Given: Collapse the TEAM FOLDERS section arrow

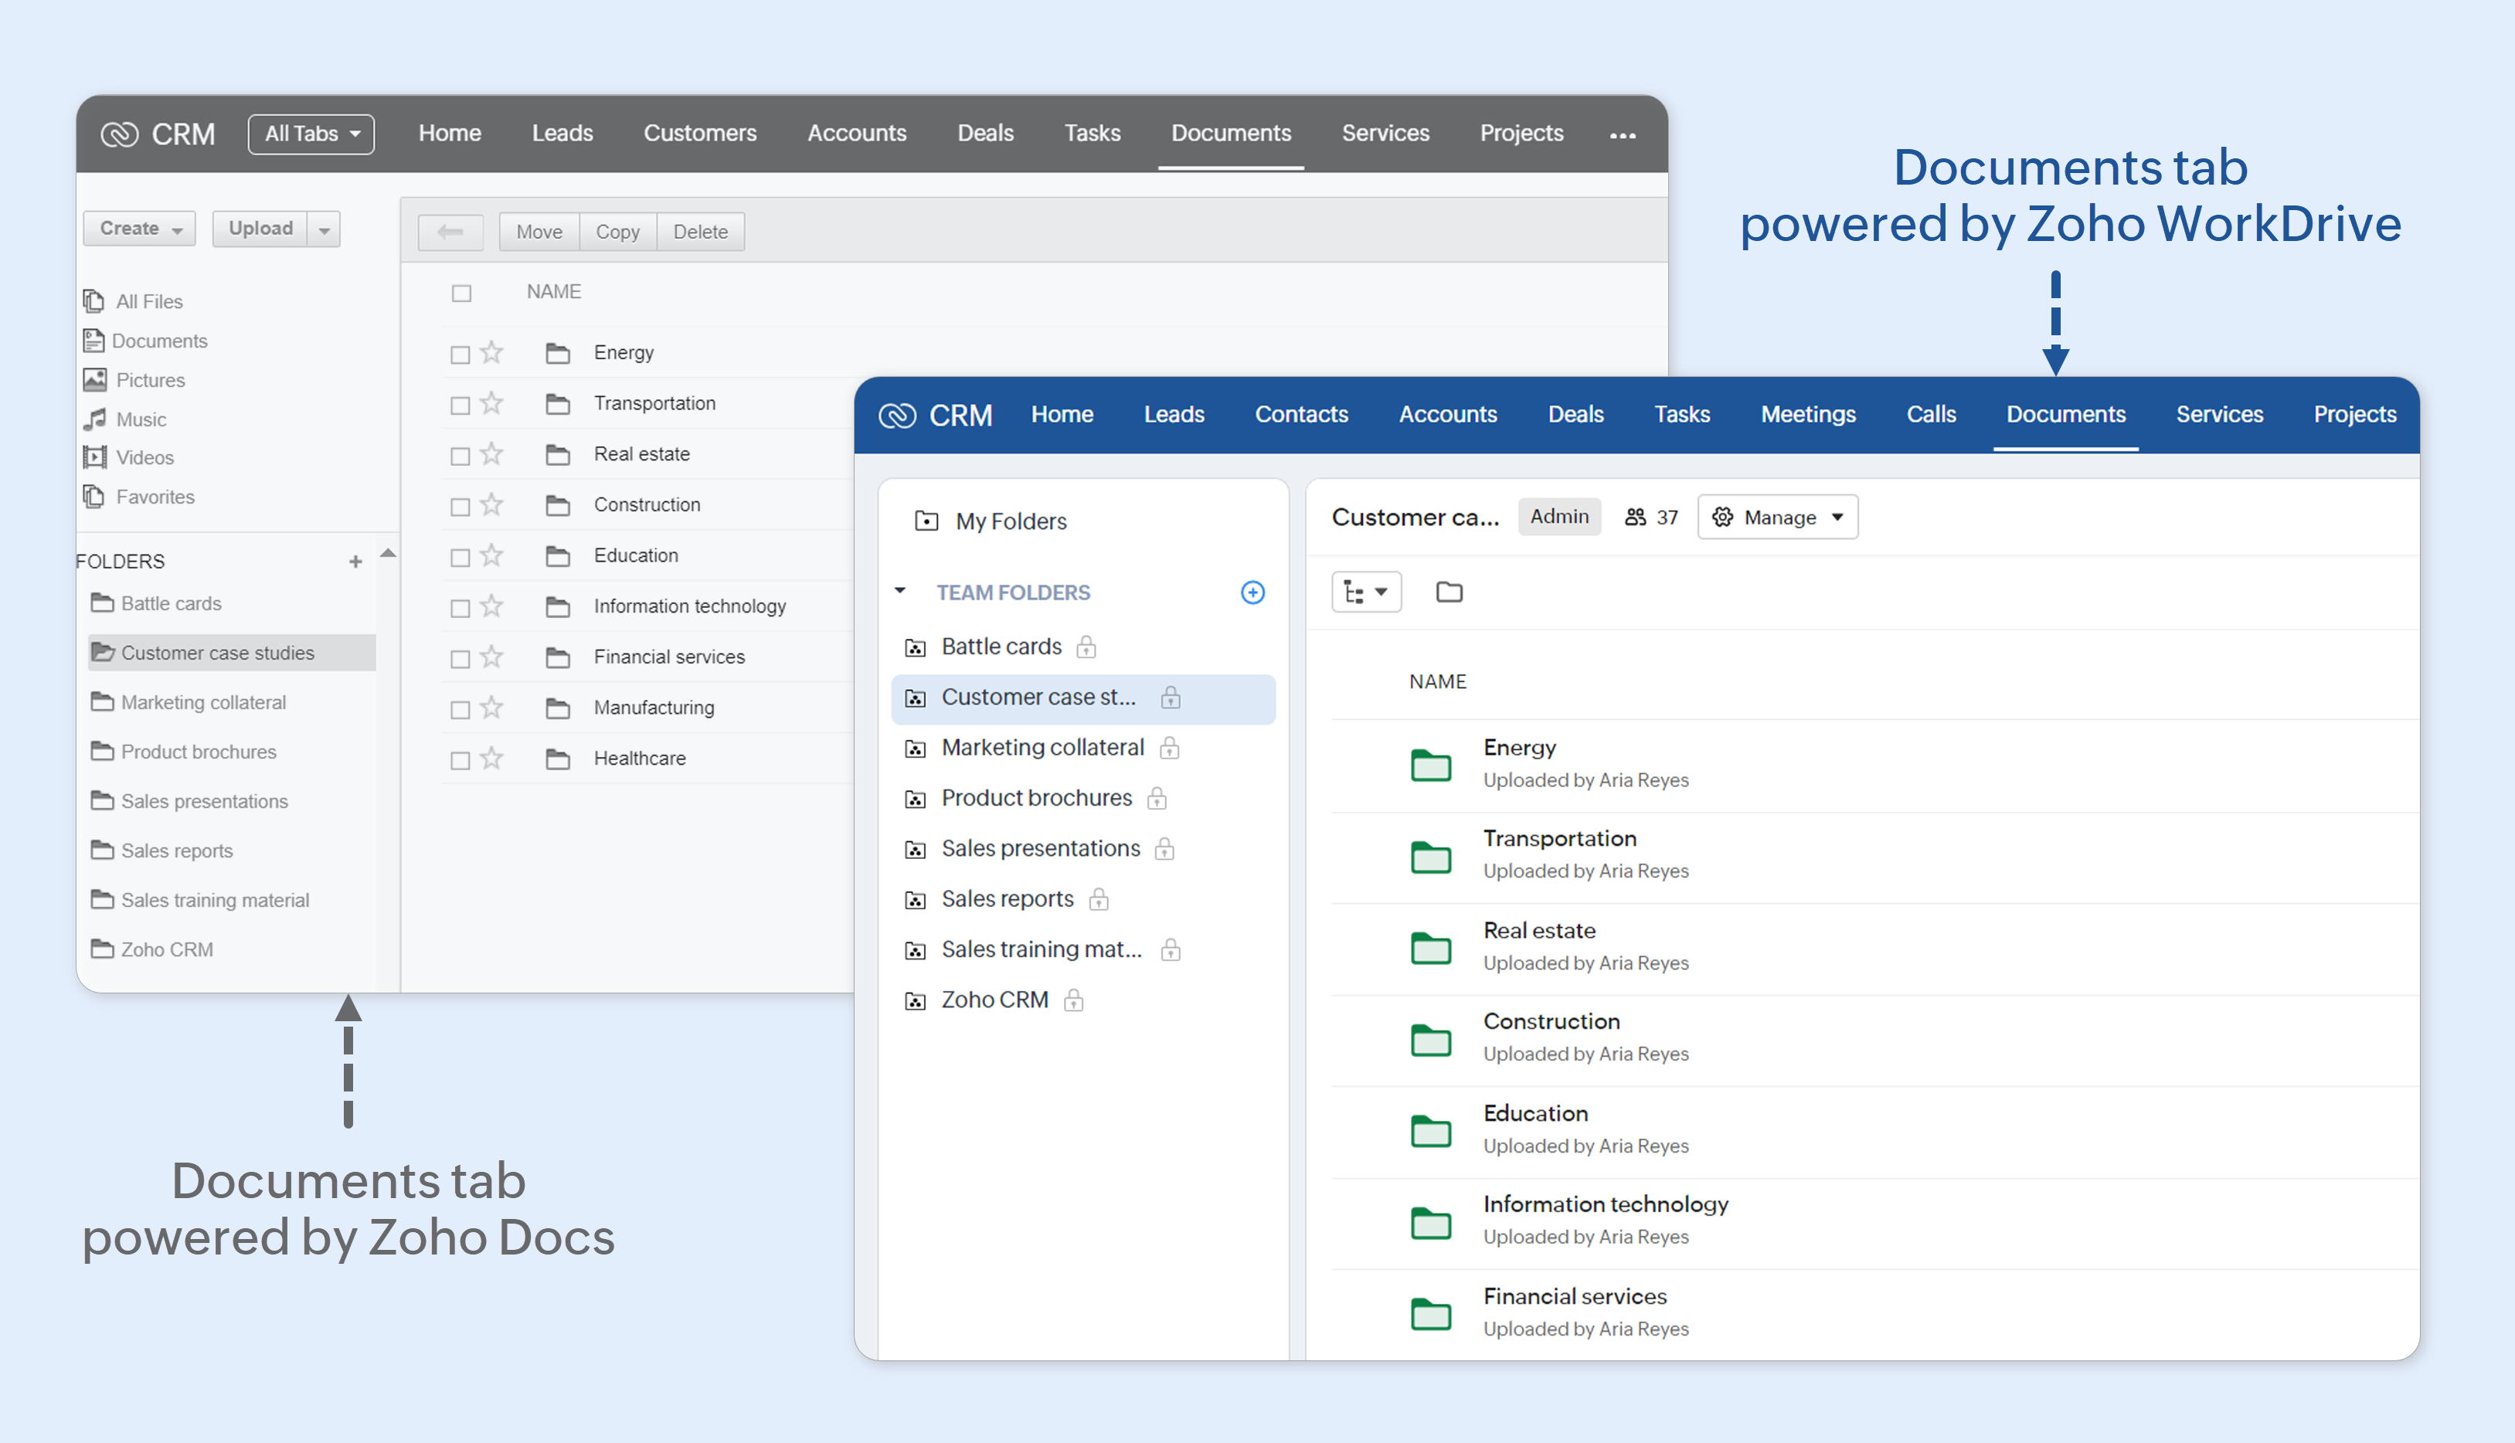Looking at the screenshot, I should 900,591.
